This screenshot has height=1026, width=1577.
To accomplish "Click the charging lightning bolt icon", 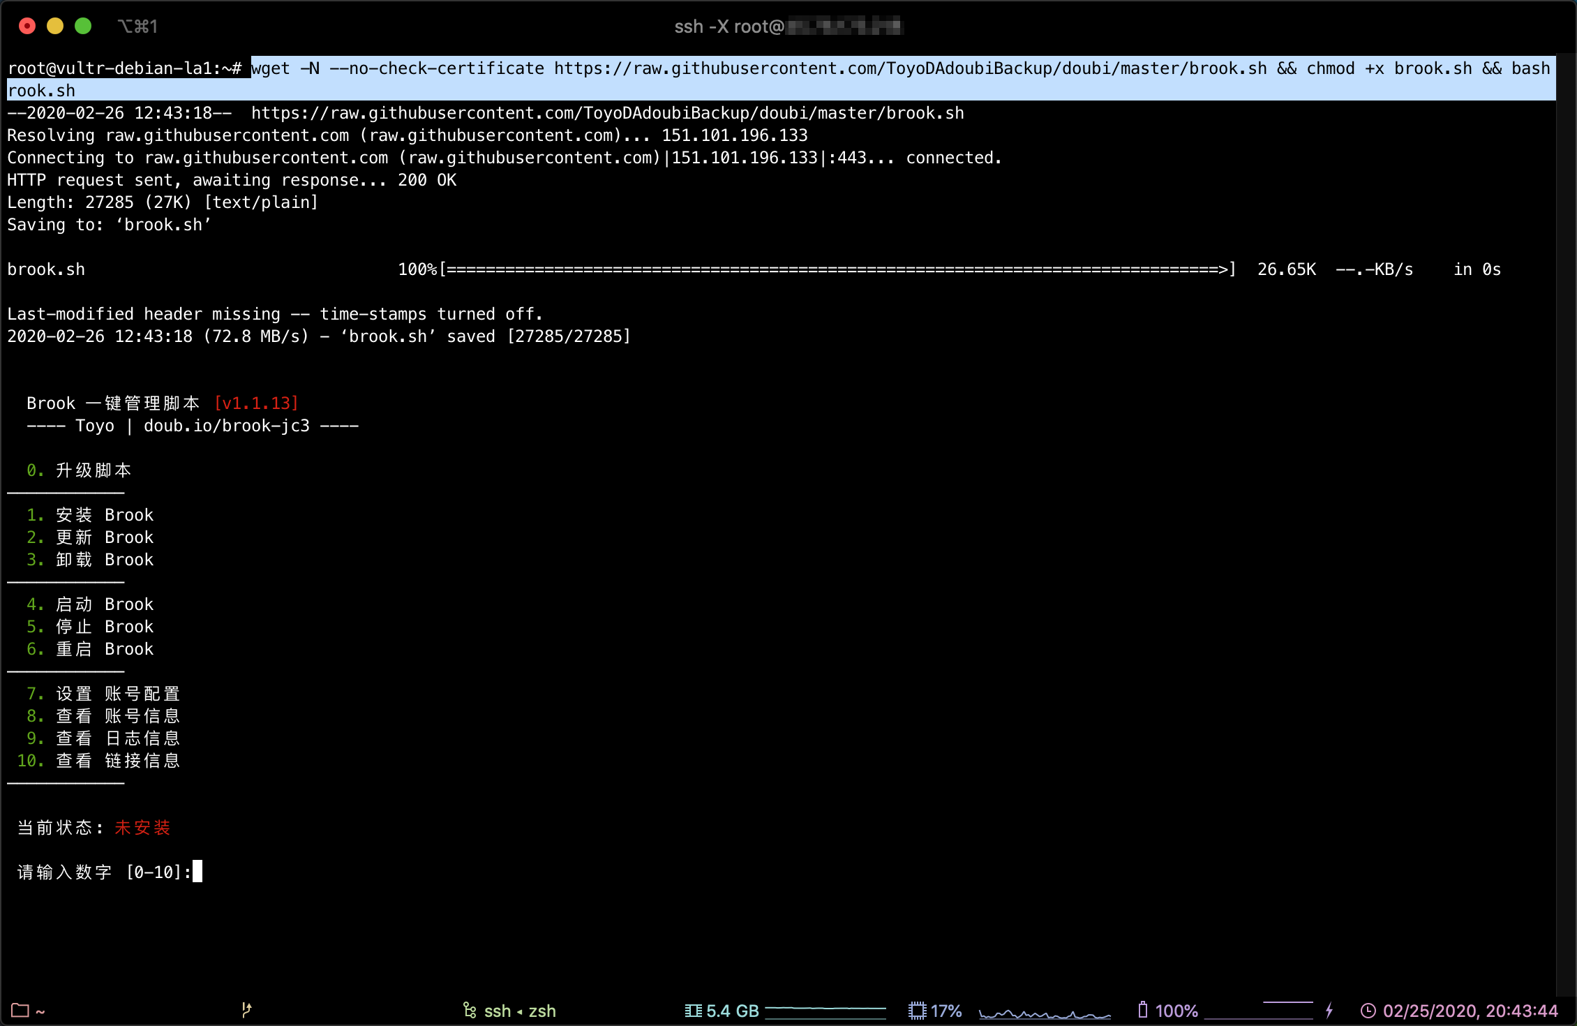I will [1329, 1010].
